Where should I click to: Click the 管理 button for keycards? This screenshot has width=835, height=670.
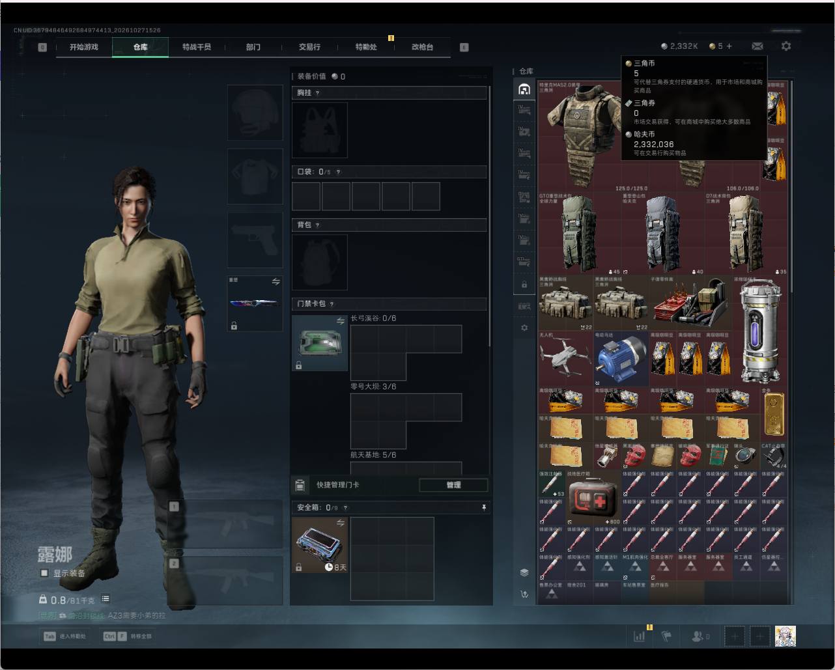pos(453,485)
